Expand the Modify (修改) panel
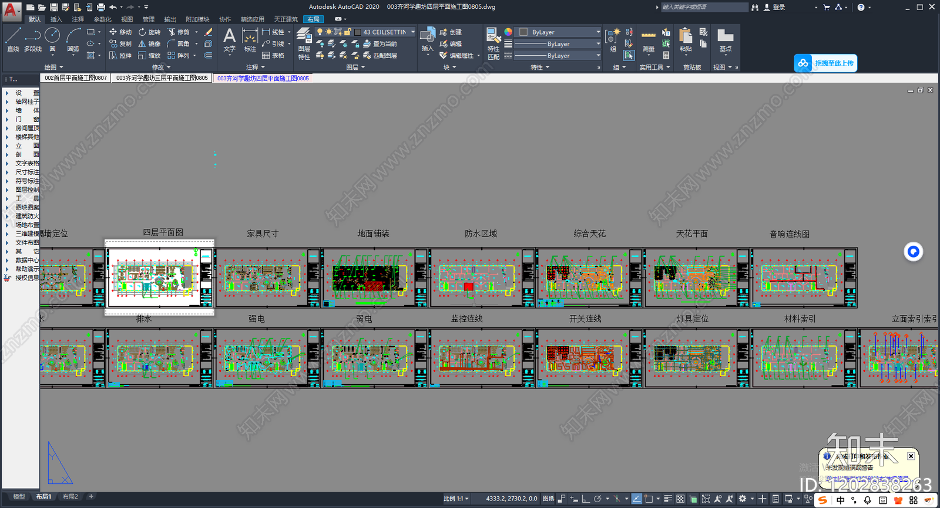Image resolution: width=940 pixels, height=508 pixels. [x=161, y=67]
